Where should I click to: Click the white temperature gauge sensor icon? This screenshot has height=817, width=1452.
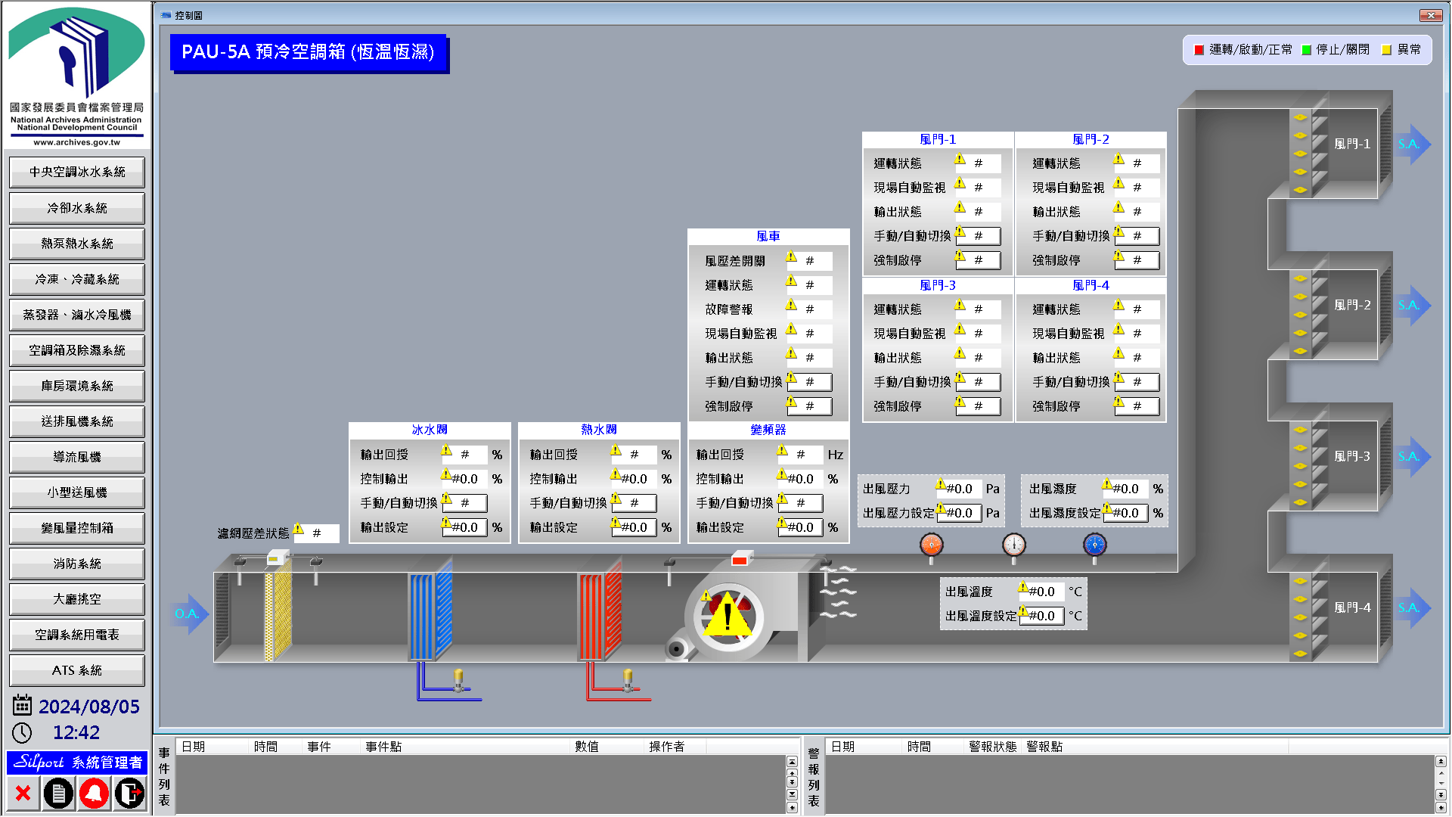point(1013,545)
